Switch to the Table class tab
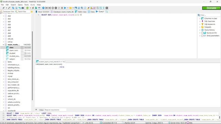Screen dimensions: 221x124 (x=81, y=12)
